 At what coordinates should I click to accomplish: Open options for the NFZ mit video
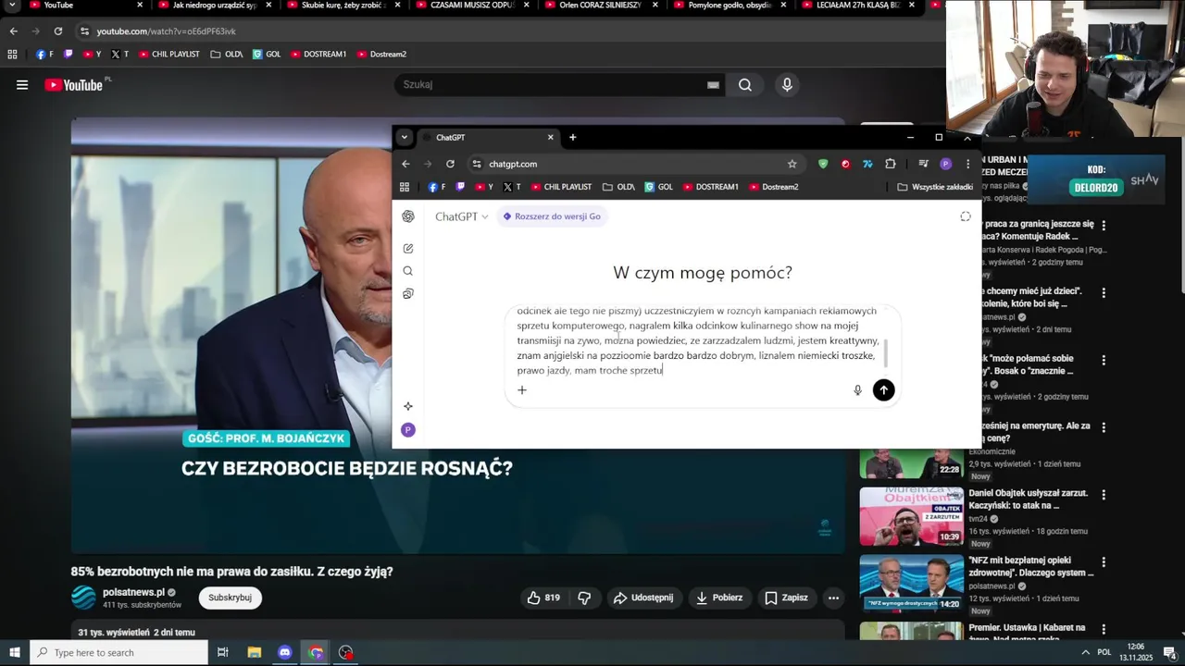pos(1104,561)
